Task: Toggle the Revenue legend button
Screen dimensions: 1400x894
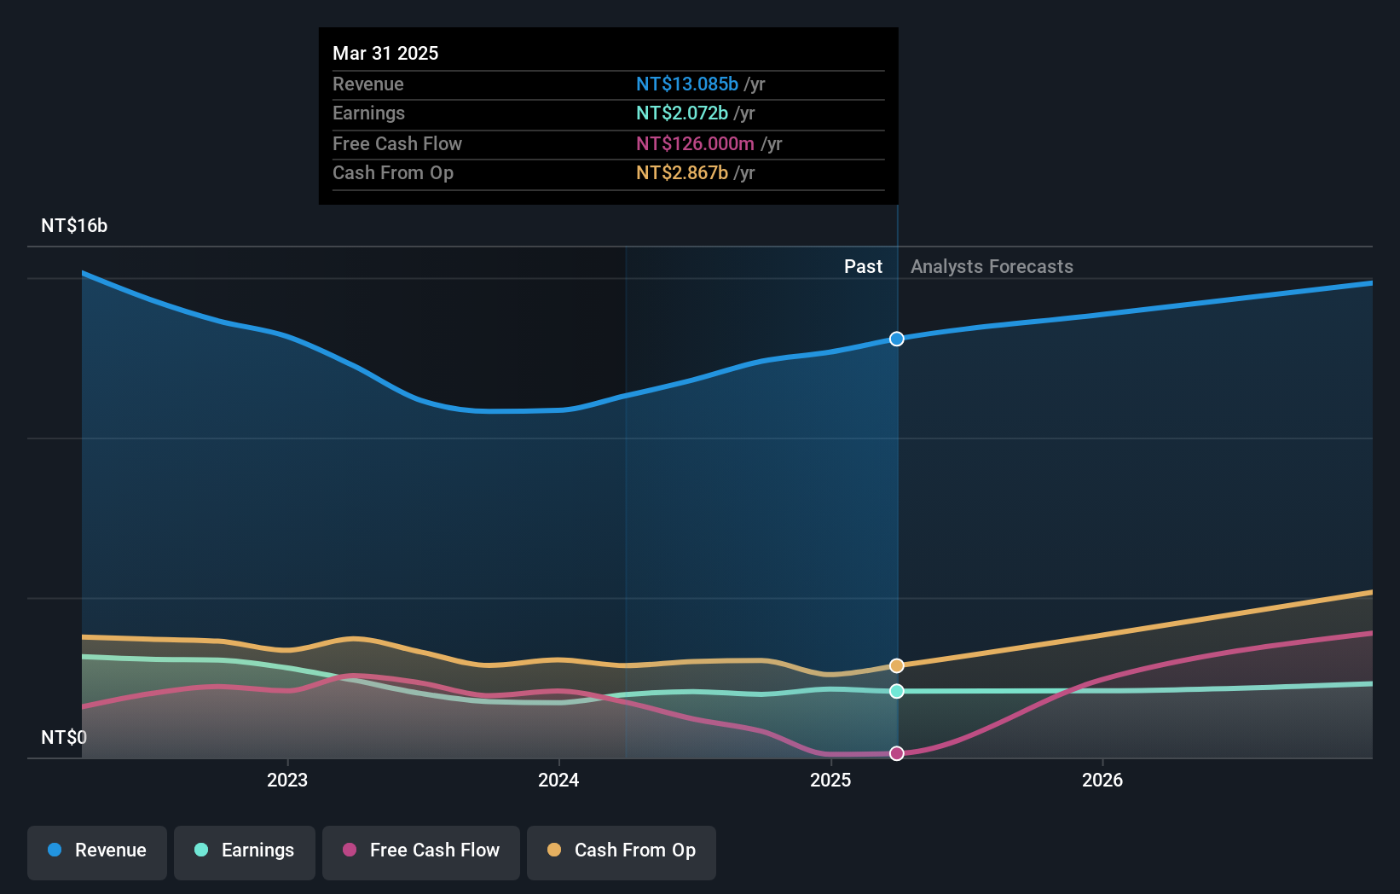Action: coord(97,852)
